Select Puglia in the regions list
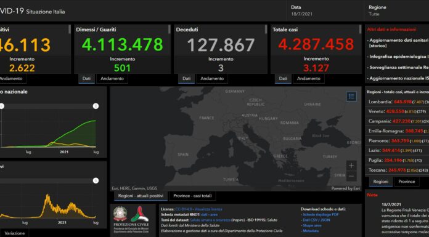The image size is (429, 237). (x=398, y=160)
